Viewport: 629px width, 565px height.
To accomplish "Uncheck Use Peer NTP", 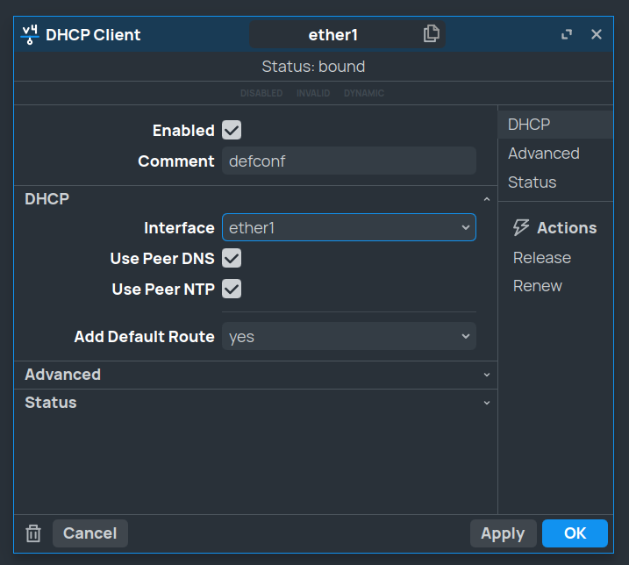I will click(232, 289).
